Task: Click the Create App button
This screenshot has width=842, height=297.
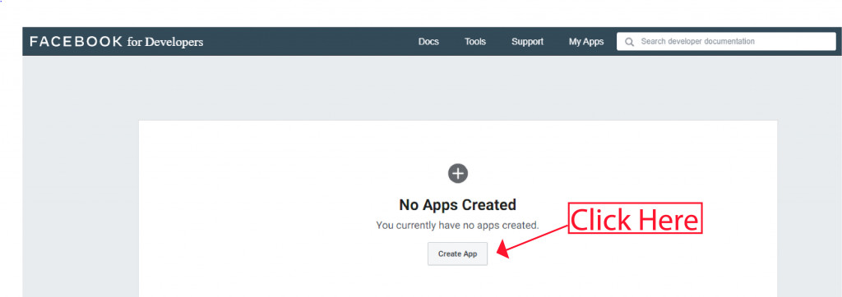Action: 457,254
